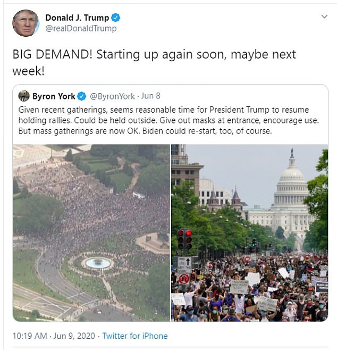Click the verified badge next to Byron York
The width and height of the screenshot is (337, 350).
82,96
